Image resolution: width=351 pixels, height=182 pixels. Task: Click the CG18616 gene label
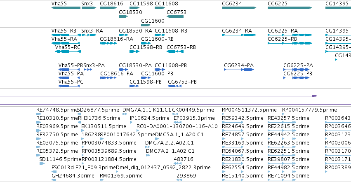(x=111, y=4)
